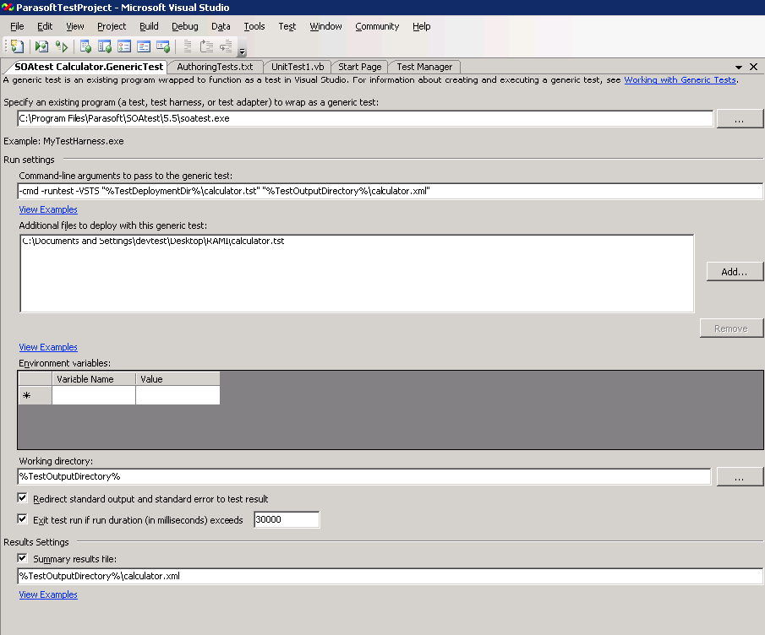This screenshot has height=635, width=765.
Task: Click inside the existing program path field
Action: [365, 118]
